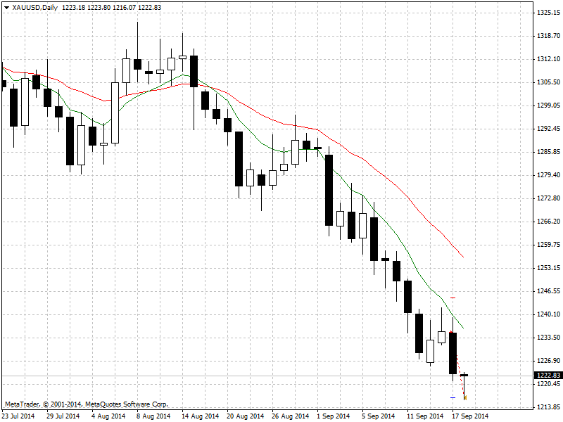Screen dimensions: 563x422
Task: Select the red dotted trade line
Action: 460,373
